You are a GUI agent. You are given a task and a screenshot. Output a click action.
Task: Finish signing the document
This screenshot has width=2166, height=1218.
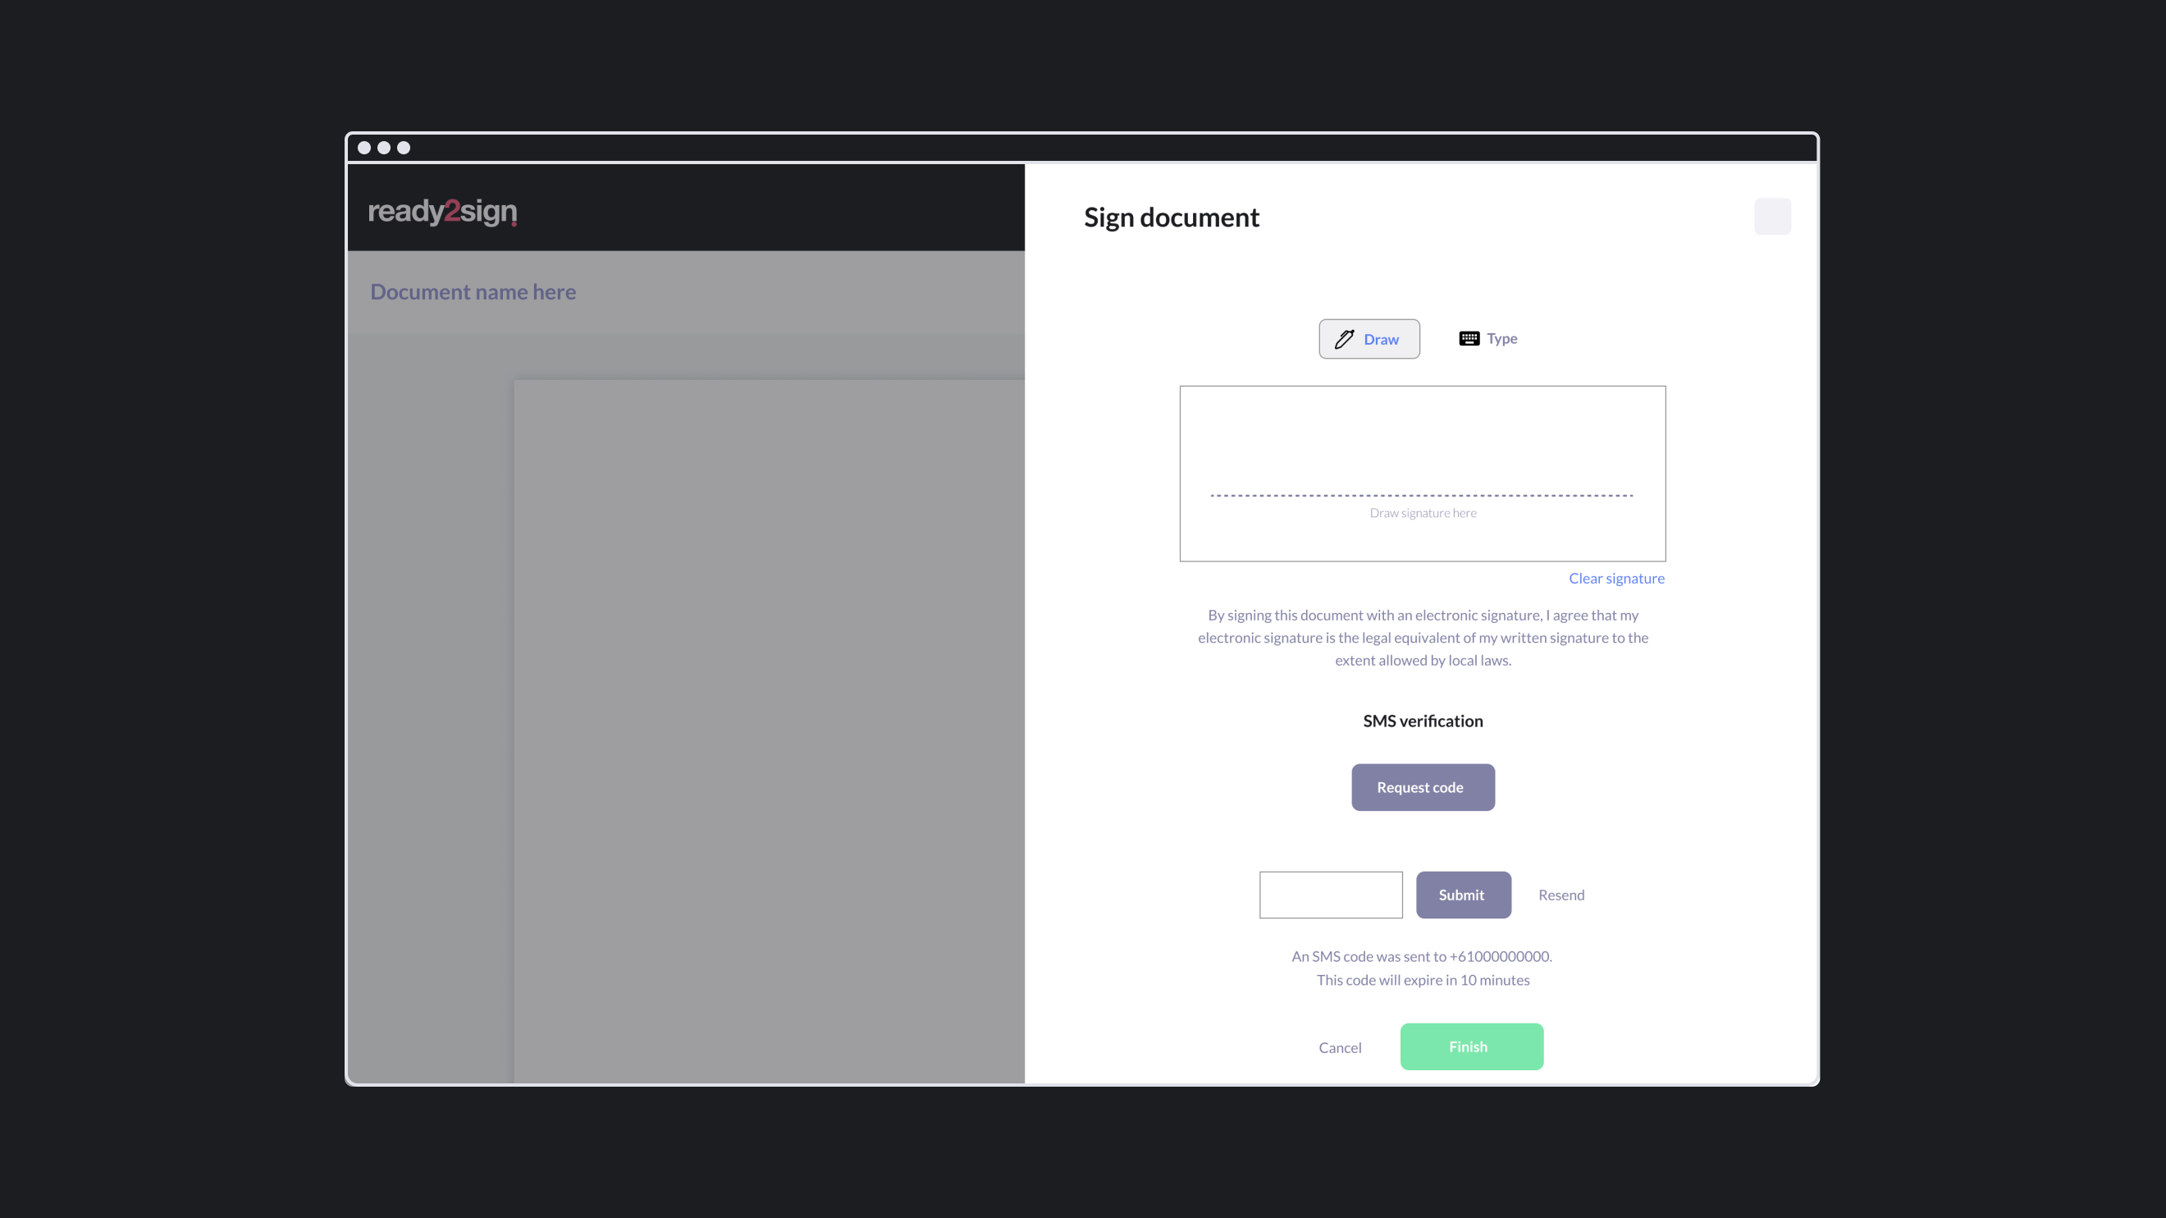(x=1471, y=1046)
